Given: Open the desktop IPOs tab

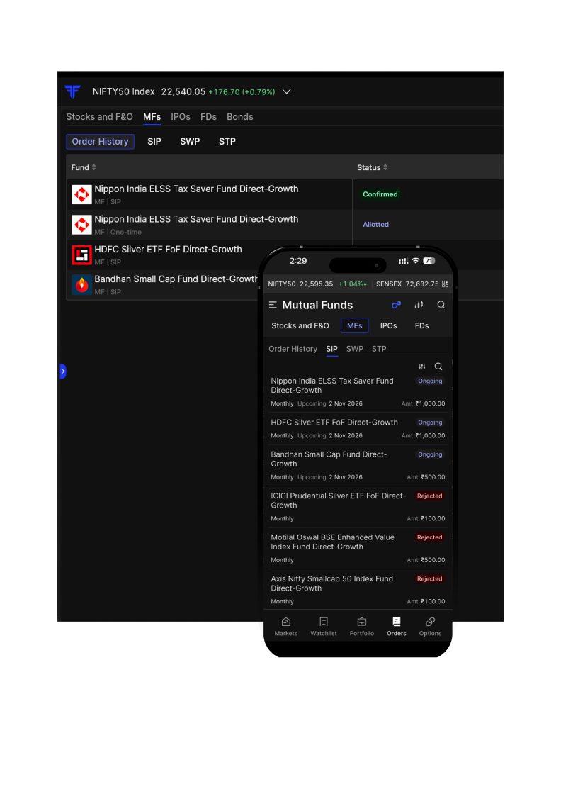Looking at the screenshot, I should 181,117.
